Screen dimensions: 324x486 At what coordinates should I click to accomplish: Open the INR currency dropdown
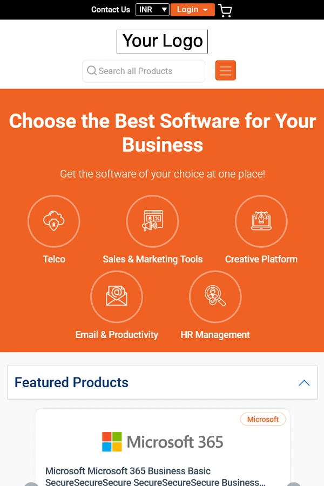(152, 10)
